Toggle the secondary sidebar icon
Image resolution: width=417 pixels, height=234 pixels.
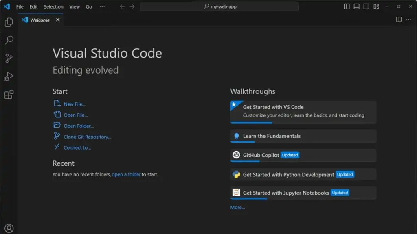coord(366,6)
